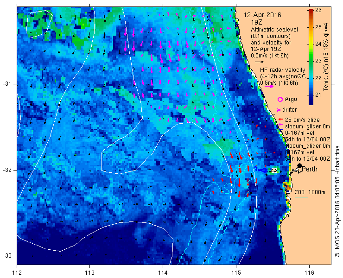
Task: Click the 25 degree colorbar label
Action: pyautogui.click(x=318, y=27)
